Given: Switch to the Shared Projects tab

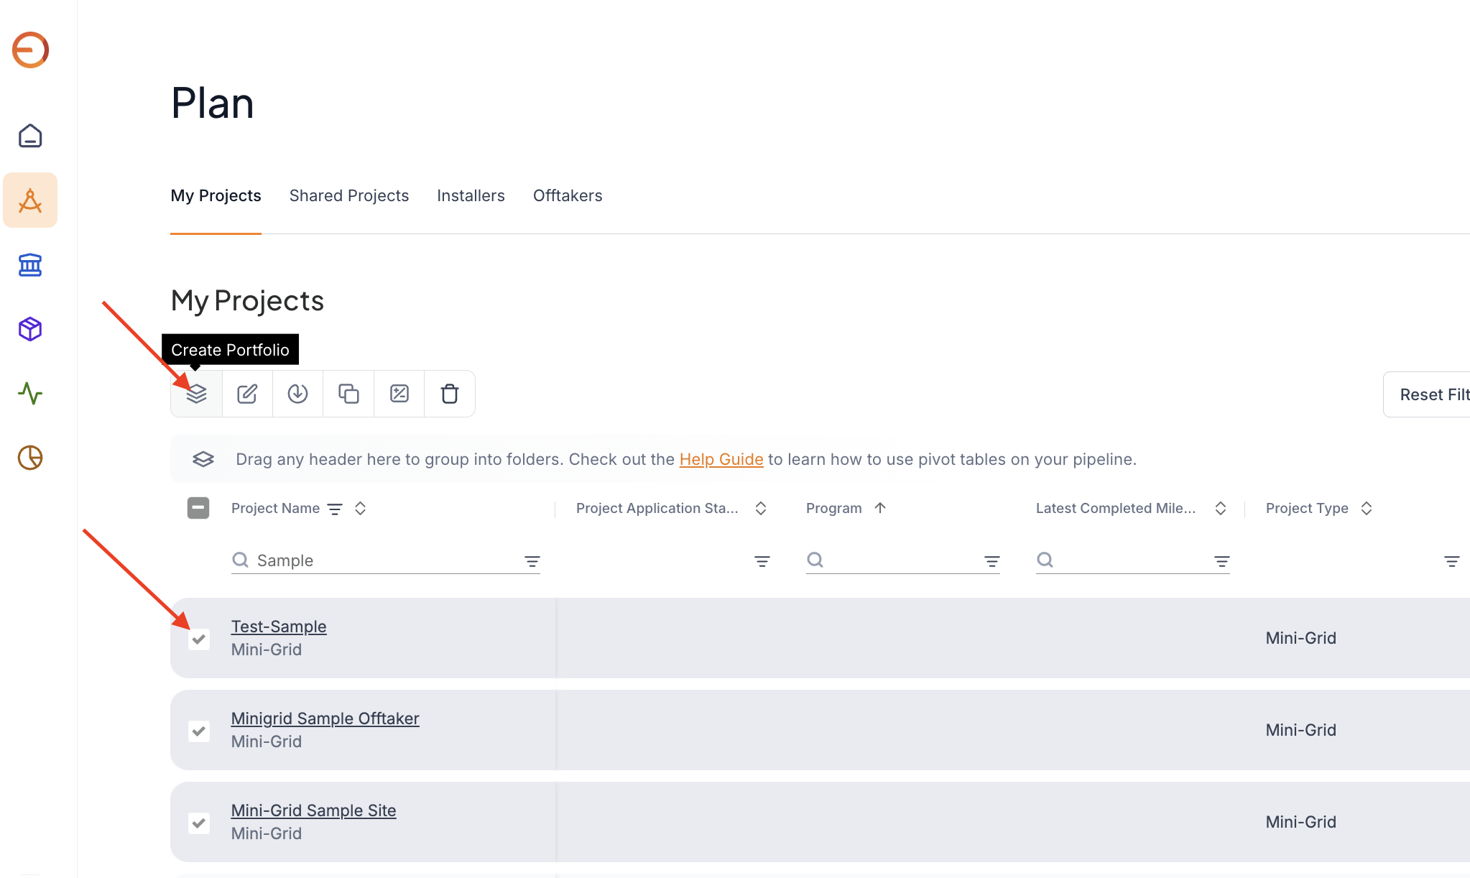Looking at the screenshot, I should tap(348, 195).
